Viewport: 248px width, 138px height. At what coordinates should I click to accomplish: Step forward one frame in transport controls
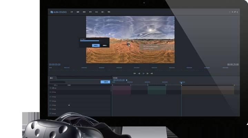(148, 73)
